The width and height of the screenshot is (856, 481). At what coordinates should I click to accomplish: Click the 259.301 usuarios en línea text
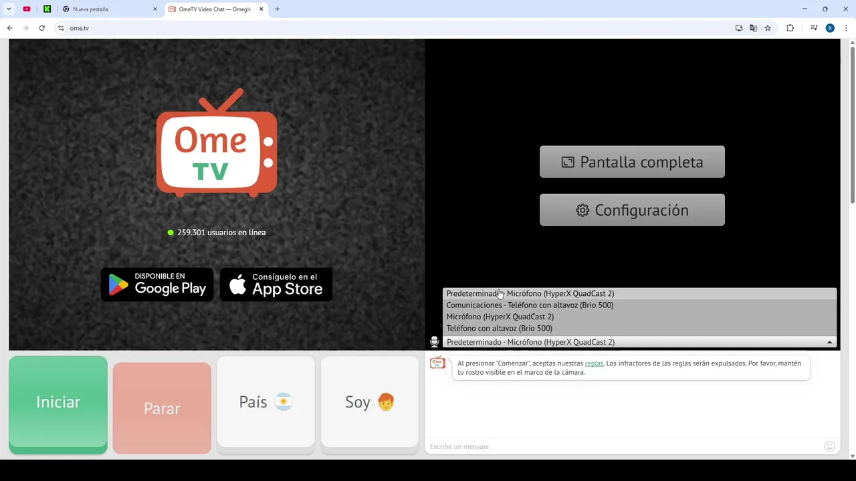pyautogui.click(x=221, y=232)
